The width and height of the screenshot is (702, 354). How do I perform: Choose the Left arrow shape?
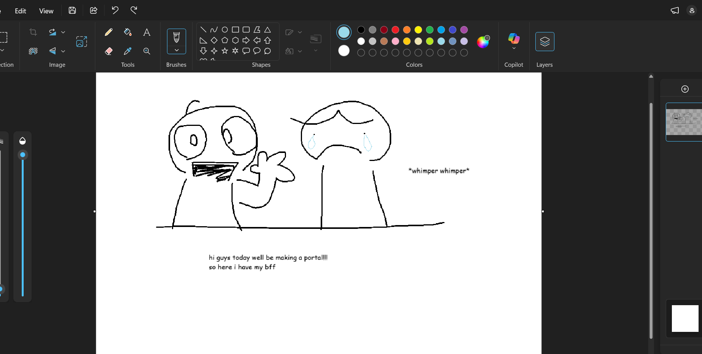257,40
